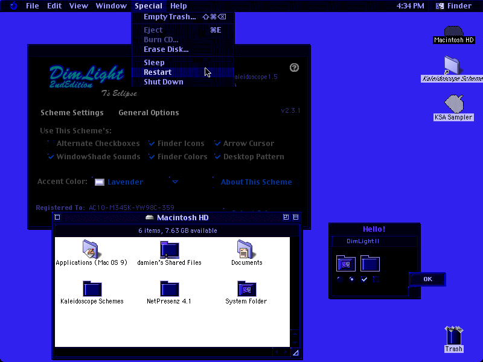Image resolution: width=483 pixels, height=362 pixels.
Task: Toggle the Alternate Checkboxes option
Action: click(x=51, y=144)
